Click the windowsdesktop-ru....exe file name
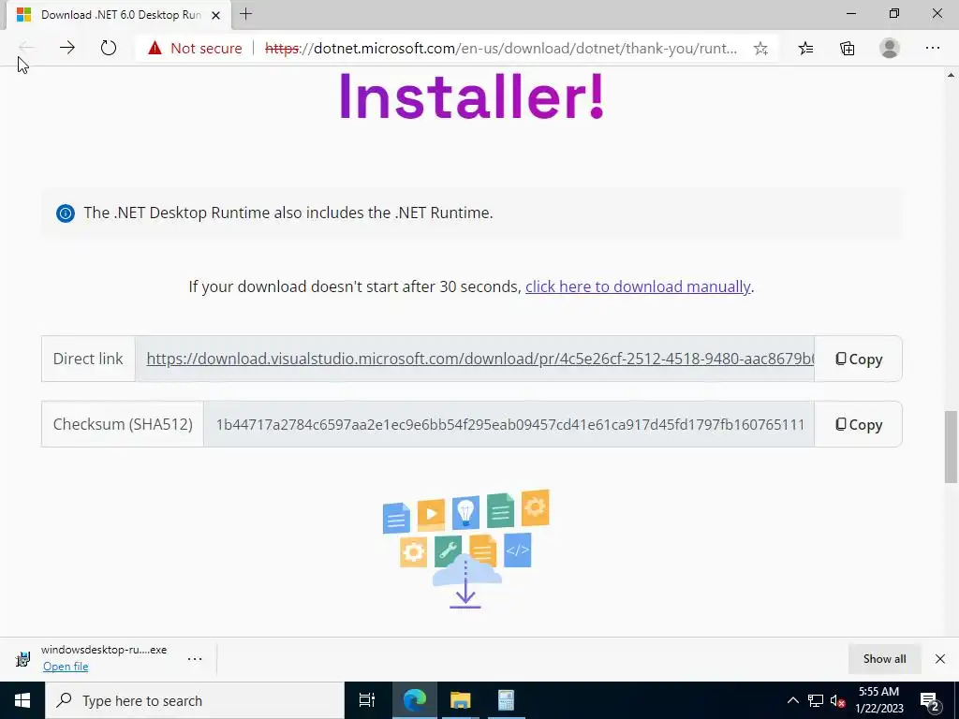The width and height of the screenshot is (959, 719). (x=104, y=650)
